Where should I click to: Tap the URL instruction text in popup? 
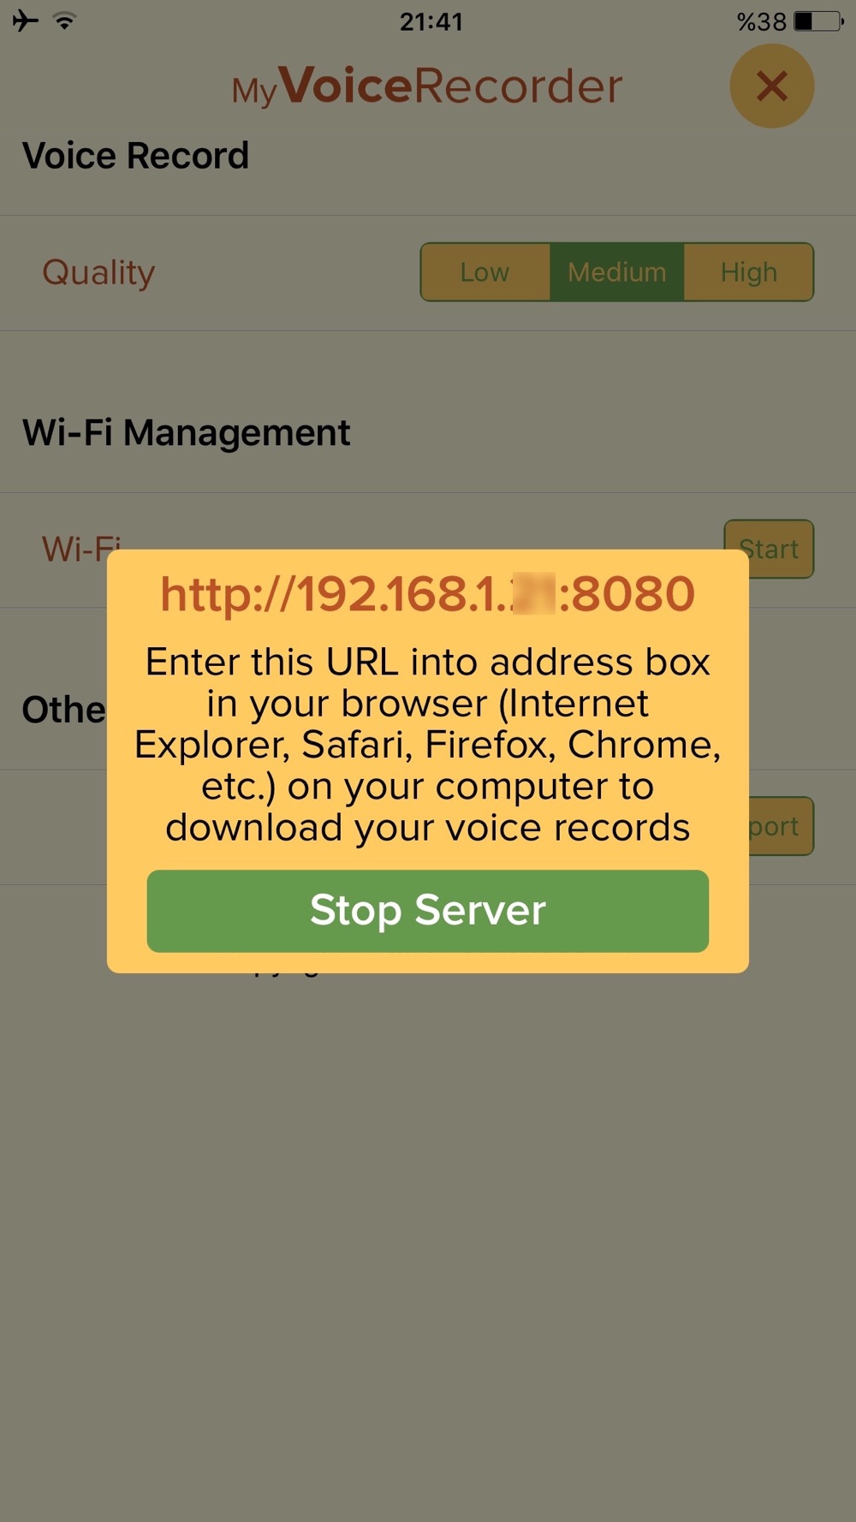point(427,745)
